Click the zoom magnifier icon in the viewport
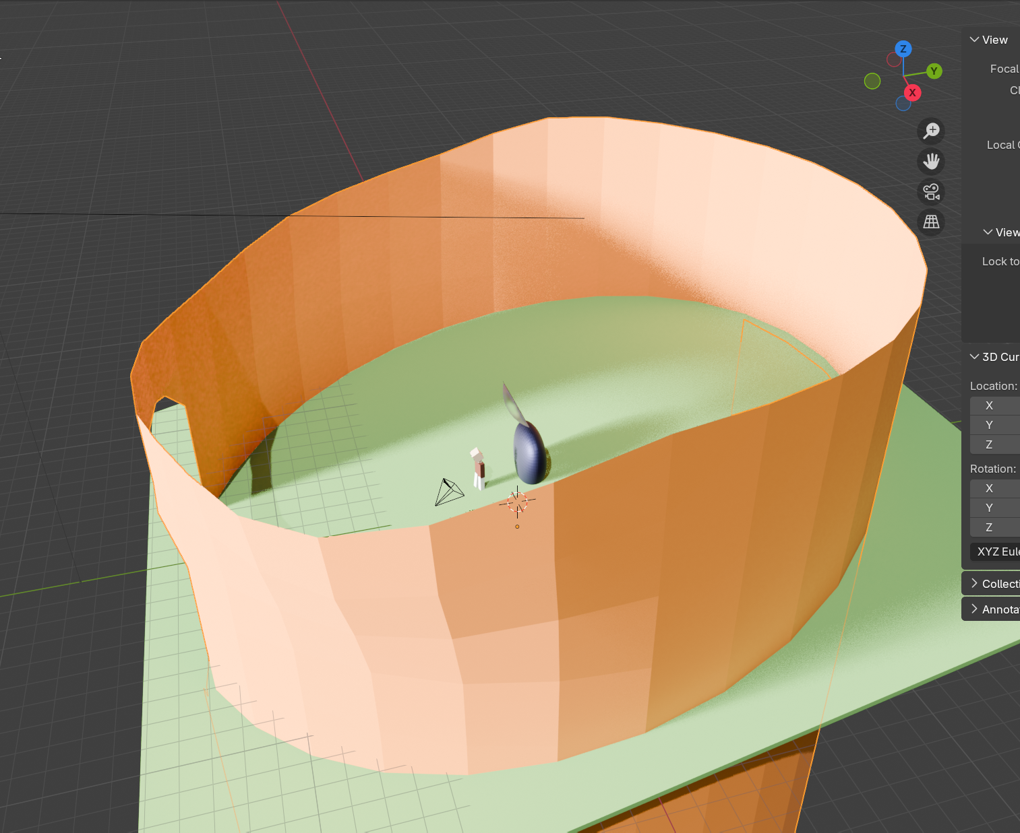This screenshot has height=833, width=1020. click(930, 130)
